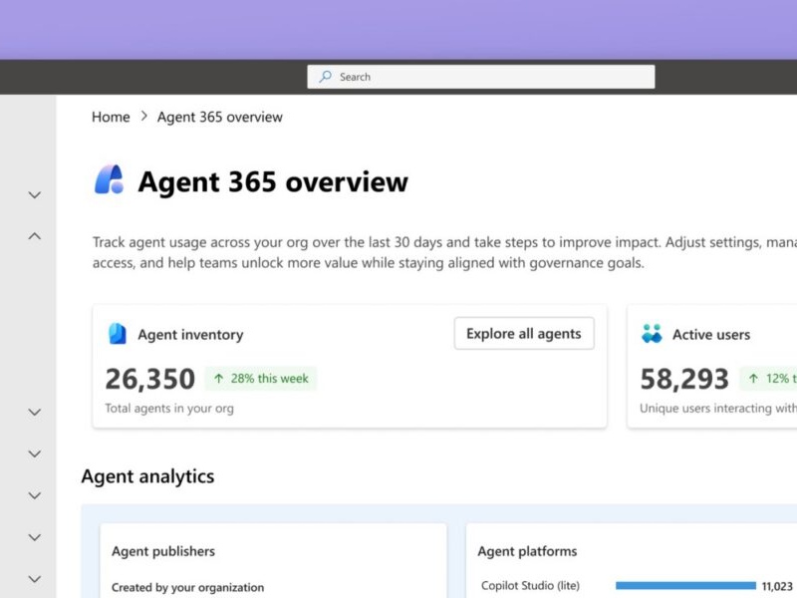Expand sidebar chevron beside Total agents text
This screenshot has width=797, height=598.
(35, 412)
